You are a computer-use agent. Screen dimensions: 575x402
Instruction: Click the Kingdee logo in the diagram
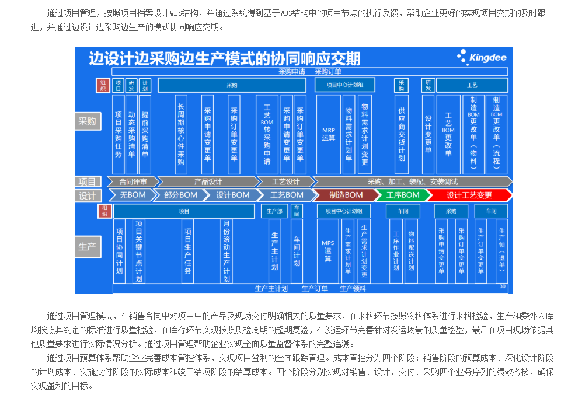click(x=482, y=58)
